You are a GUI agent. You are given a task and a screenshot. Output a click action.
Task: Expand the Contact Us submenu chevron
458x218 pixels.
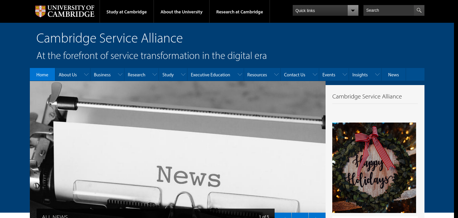pos(314,75)
